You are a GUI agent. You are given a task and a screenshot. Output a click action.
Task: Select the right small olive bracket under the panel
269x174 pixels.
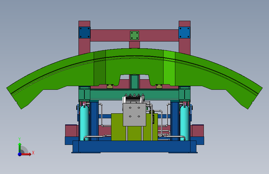pos(159,86)
